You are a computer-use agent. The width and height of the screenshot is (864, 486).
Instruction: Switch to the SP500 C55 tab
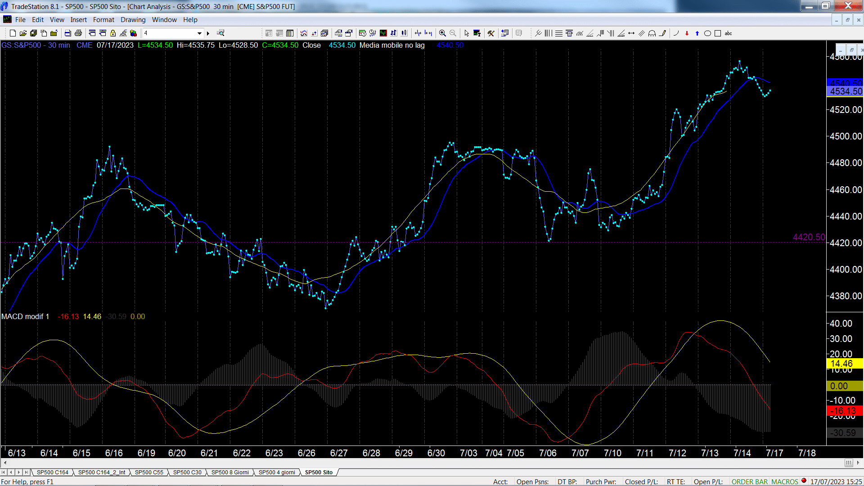[x=149, y=472]
